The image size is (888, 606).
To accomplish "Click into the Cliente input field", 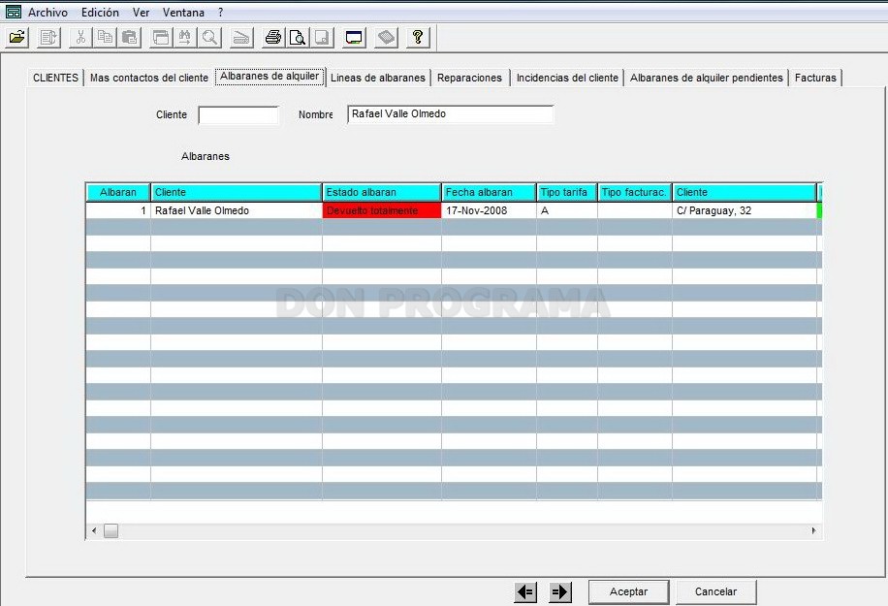I will [238, 115].
